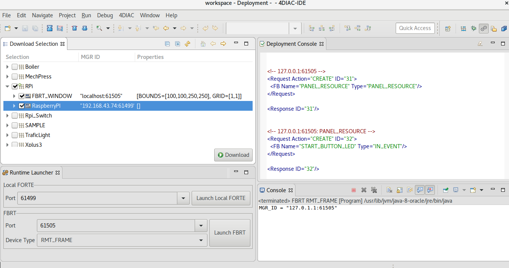Click the main toolbar Back arrow
This screenshot has width=509, height=268.
[166, 28]
